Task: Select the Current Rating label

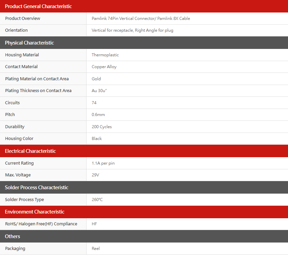Action: tap(19, 163)
